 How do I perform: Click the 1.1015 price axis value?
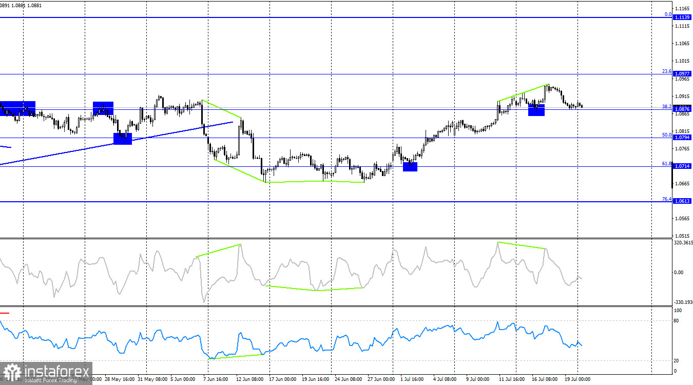coord(683,62)
